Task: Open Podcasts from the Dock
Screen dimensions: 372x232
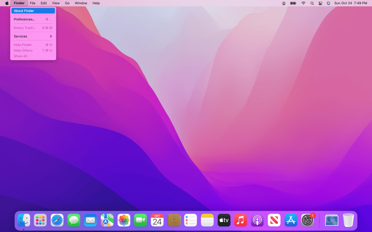Action: [x=257, y=220]
